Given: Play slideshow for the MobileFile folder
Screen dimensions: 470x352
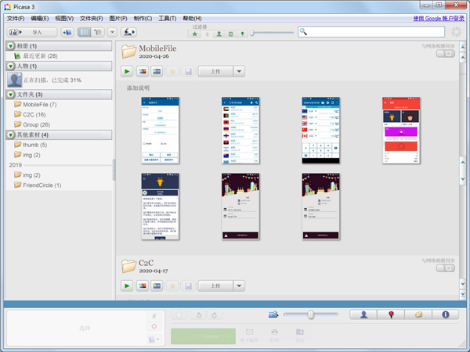Looking at the screenshot, I should pos(128,71).
